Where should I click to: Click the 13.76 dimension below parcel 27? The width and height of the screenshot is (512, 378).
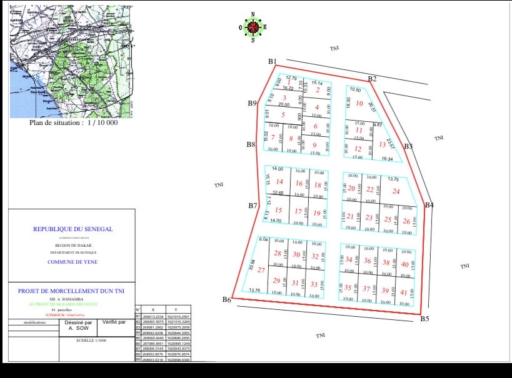[x=254, y=290]
